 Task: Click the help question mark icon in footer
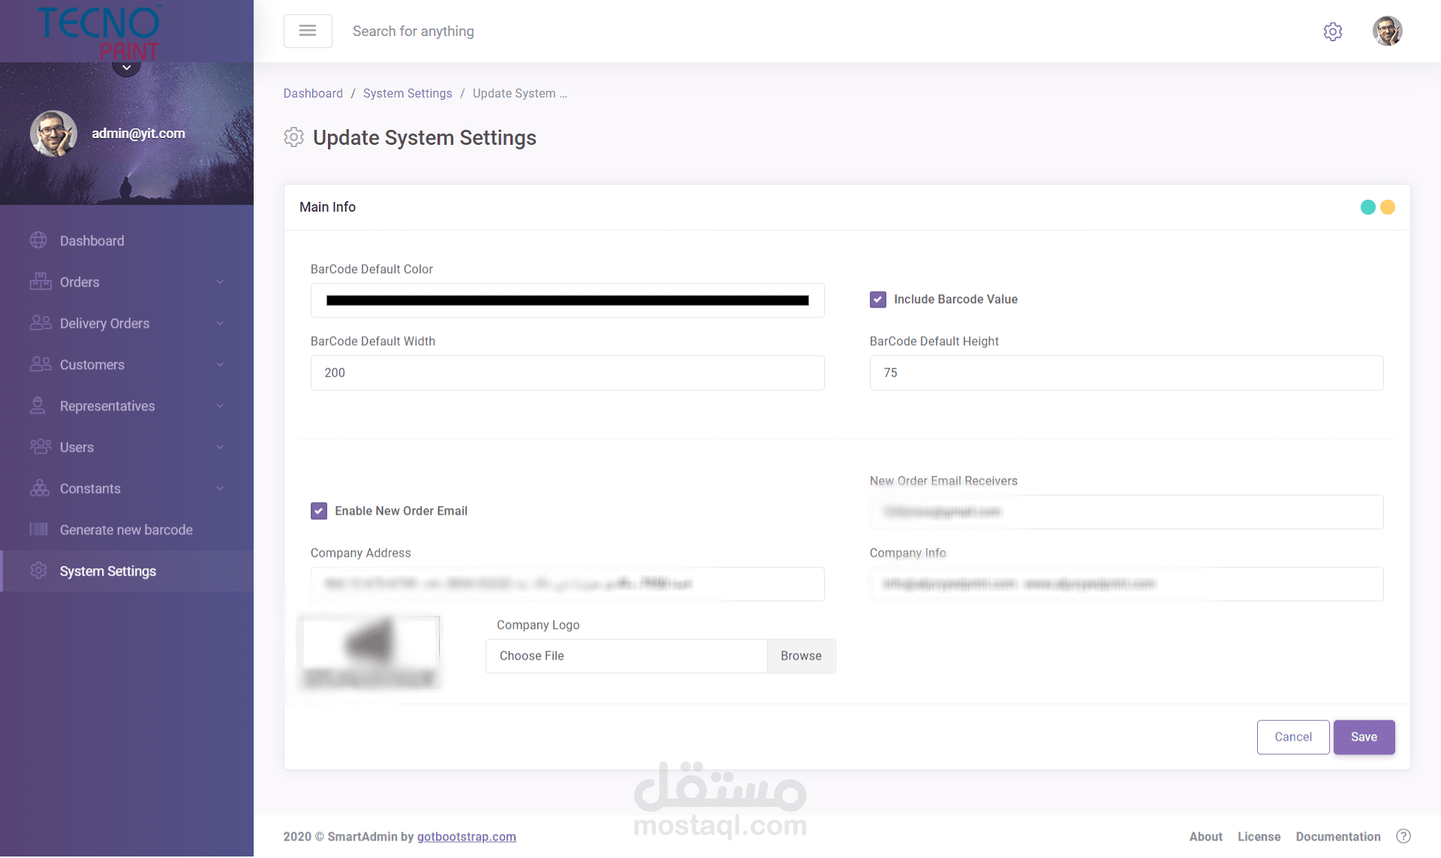point(1403,836)
